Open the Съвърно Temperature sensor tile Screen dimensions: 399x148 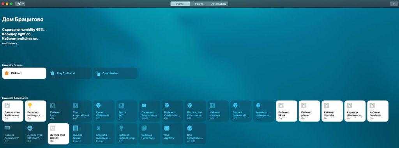150,111
